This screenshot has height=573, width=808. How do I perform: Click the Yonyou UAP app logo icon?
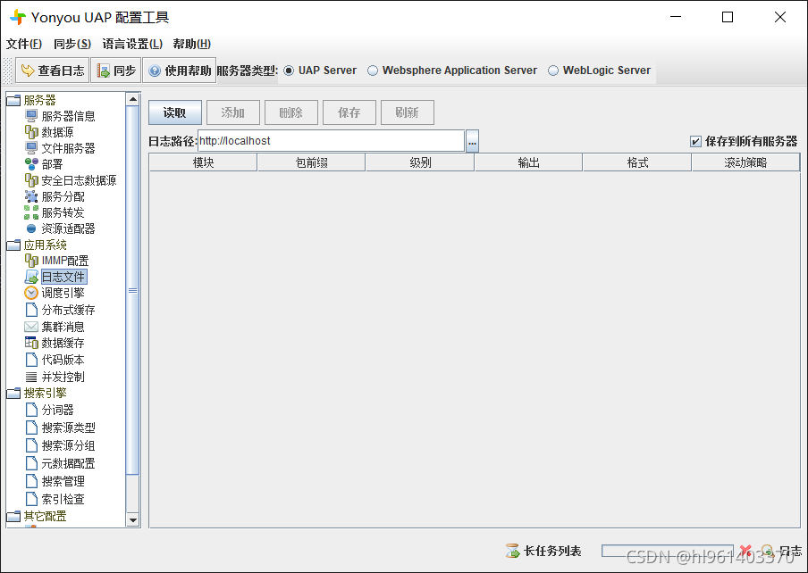coord(18,17)
